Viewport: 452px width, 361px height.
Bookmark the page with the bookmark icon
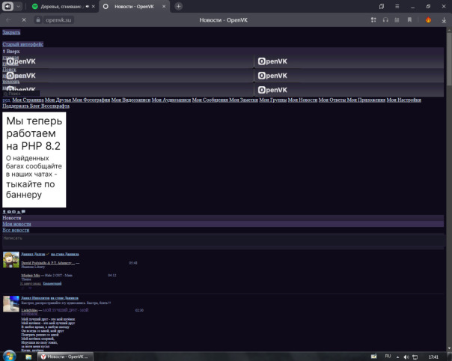point(409,20)
